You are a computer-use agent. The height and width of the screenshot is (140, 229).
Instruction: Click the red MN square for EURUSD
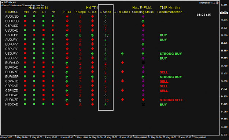click(x=25, y=21)
